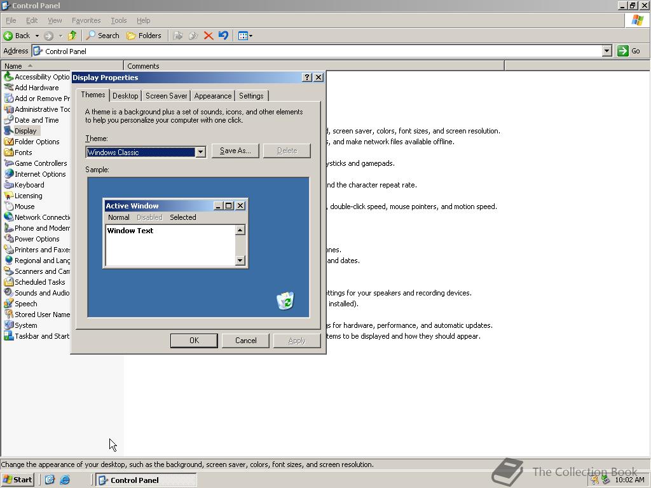Screen dimensions: 651x488
Task: Click the Start button
Action: tap(17, 480)
